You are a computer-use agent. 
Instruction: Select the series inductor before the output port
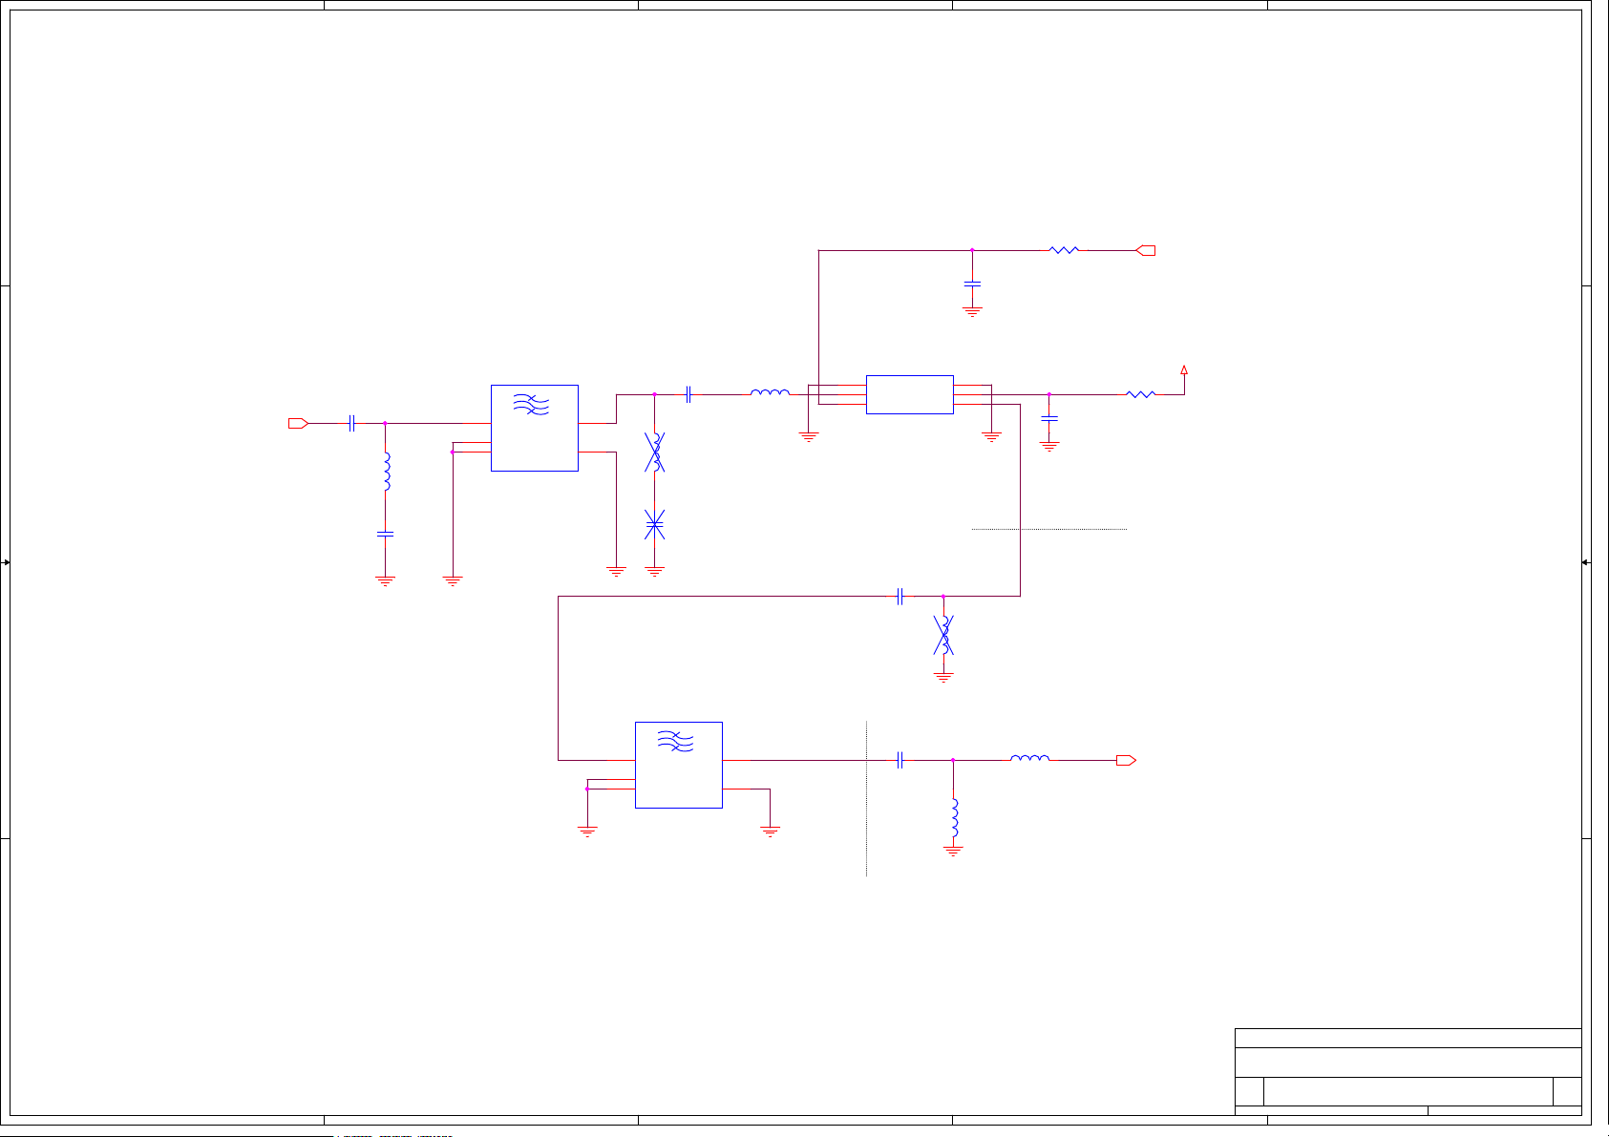(1029, 758)
